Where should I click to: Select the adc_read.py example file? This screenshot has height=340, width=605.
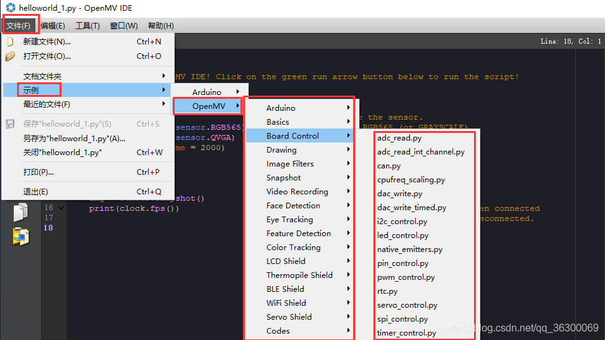(399, 138)
